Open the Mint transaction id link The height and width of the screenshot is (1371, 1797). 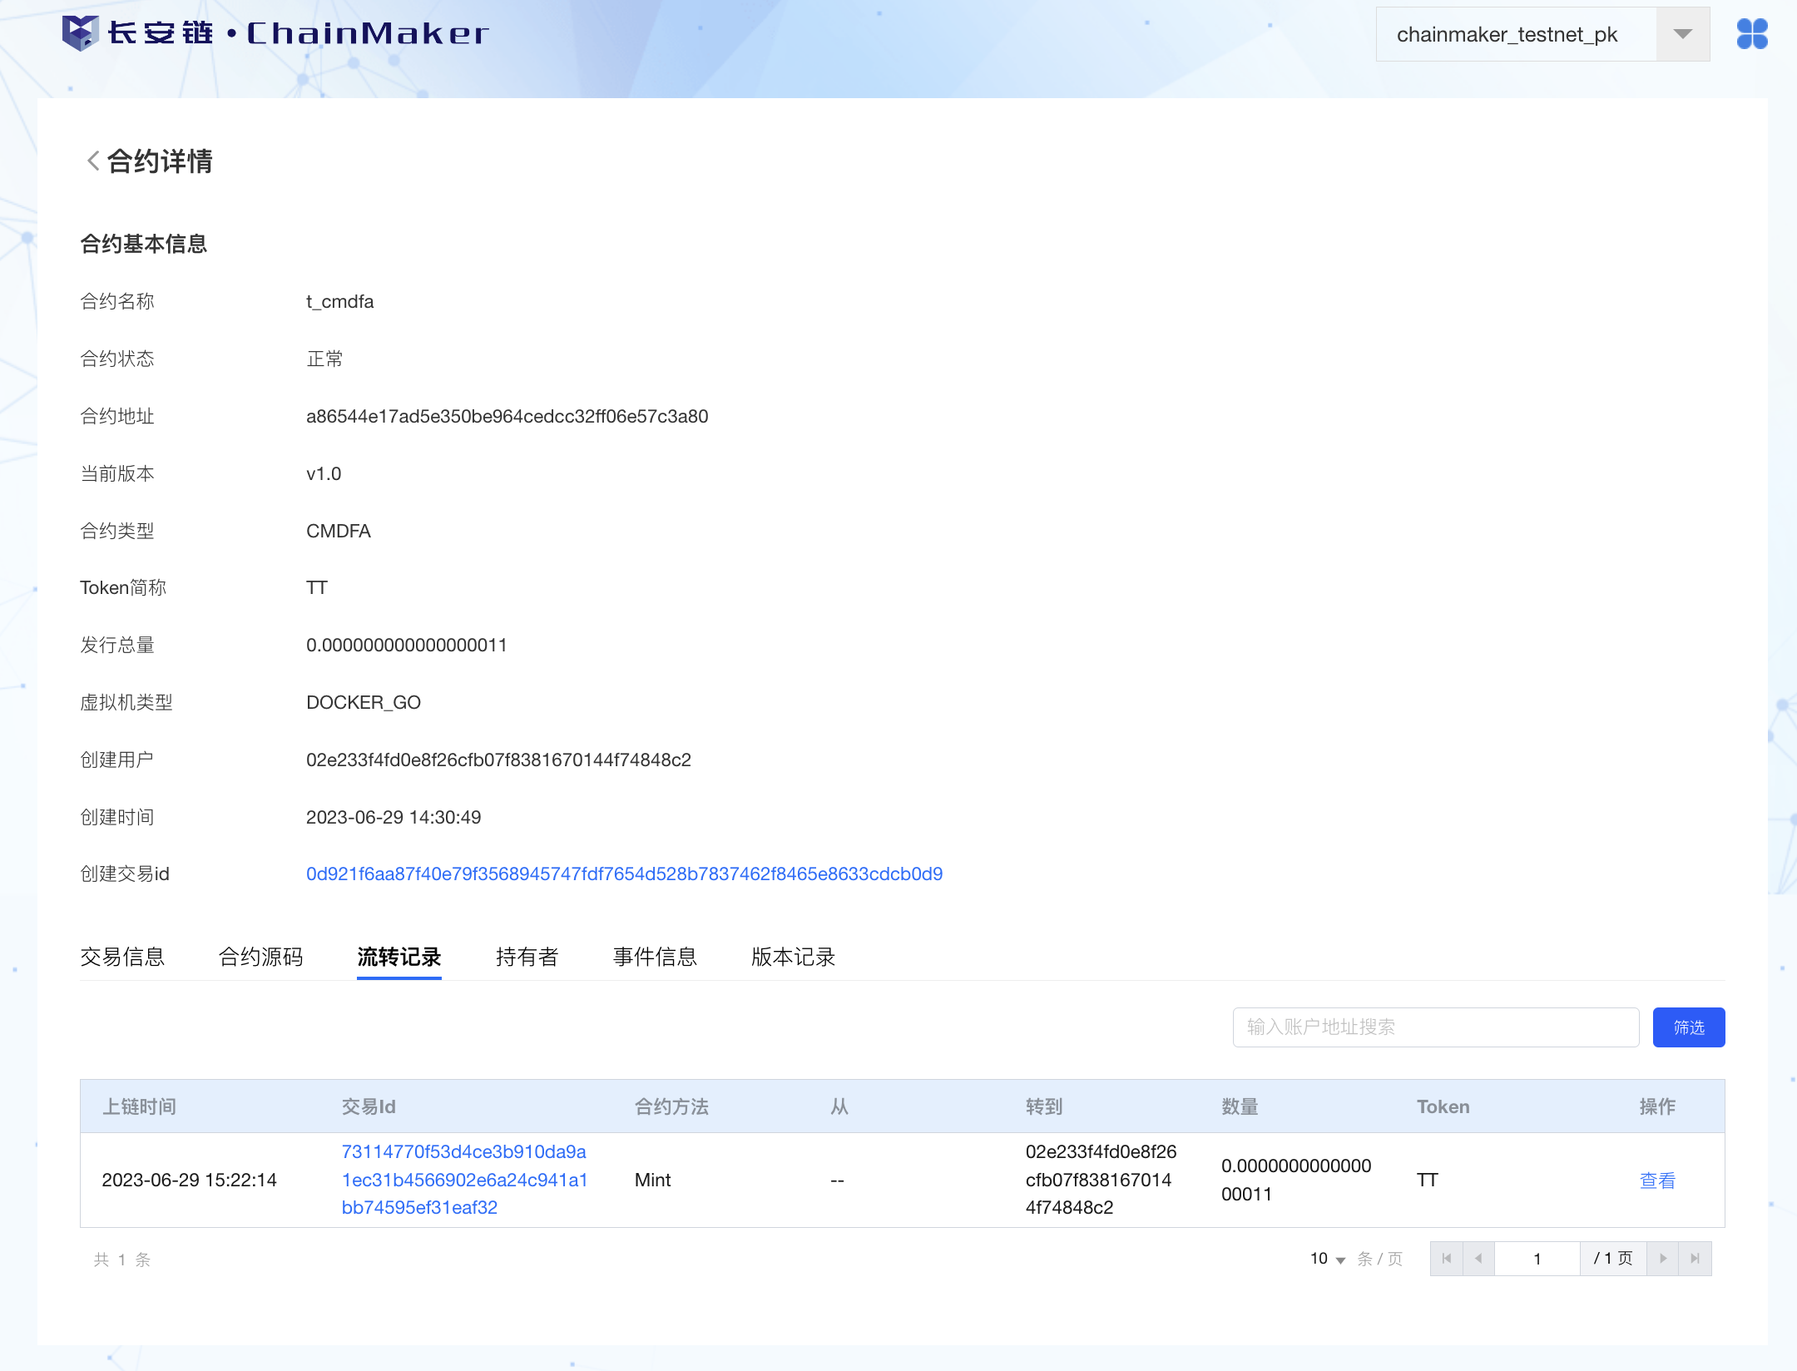pos(464,1180)
